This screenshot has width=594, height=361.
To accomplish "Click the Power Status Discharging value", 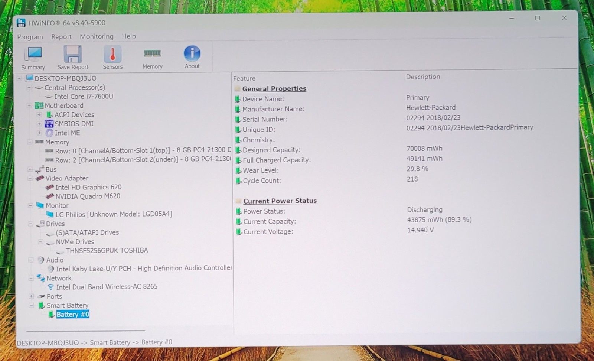I will [425, 210].
